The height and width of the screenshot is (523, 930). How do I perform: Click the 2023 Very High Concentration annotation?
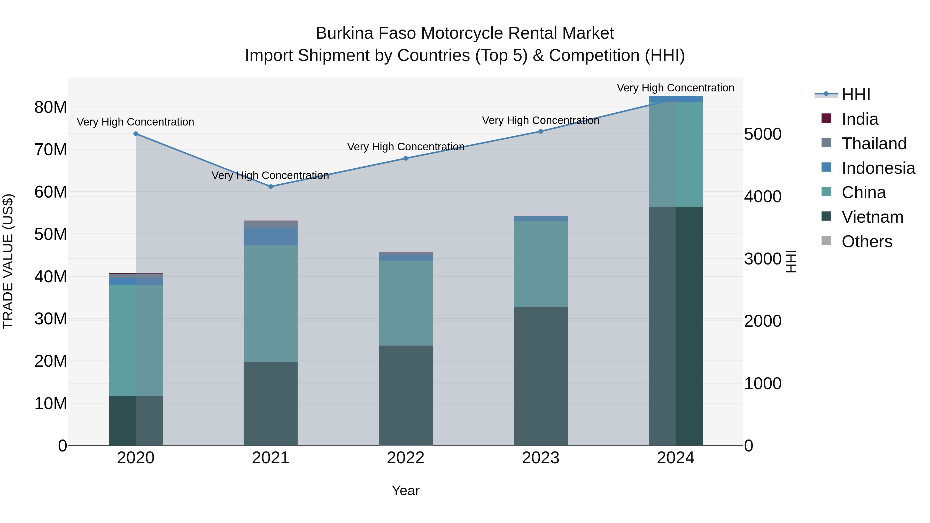point(540,121)
